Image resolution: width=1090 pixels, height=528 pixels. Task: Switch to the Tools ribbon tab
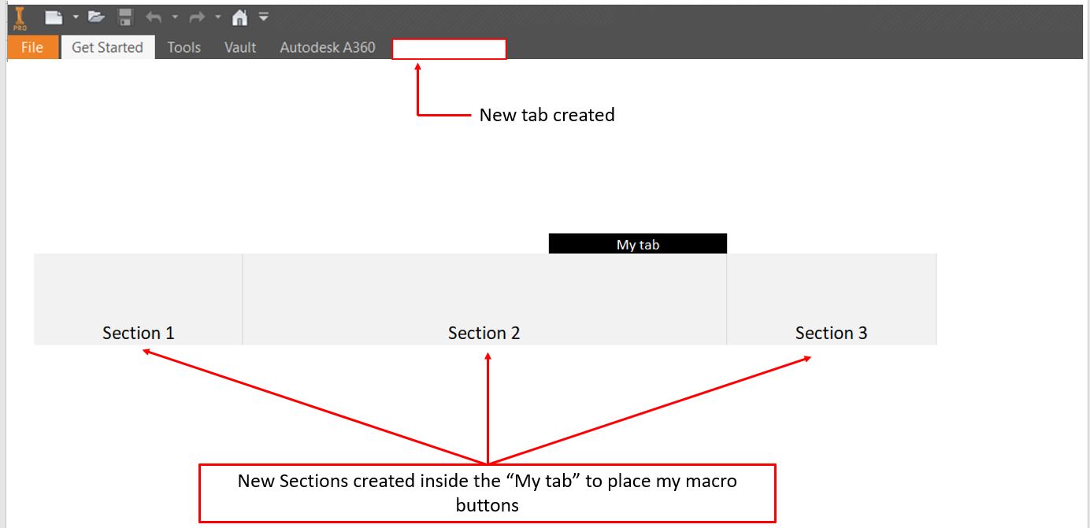point(184,47)
